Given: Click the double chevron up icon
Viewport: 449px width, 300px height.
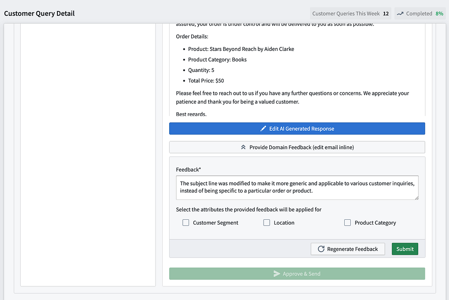Looking at the screenshot, I should click(x=243, y=147).
